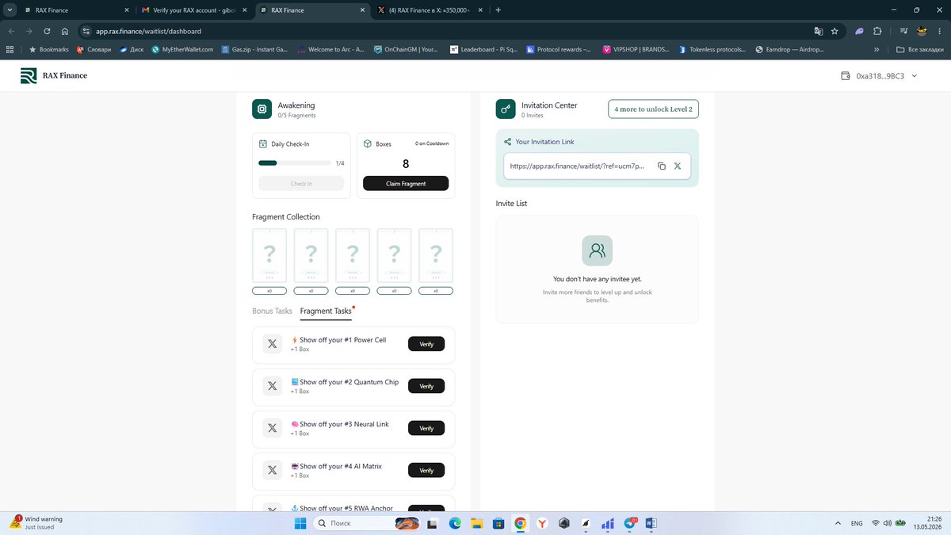Open the Gas.zip bookmark
This screenshot has width=951, height=535.
(x=254, y=49)
